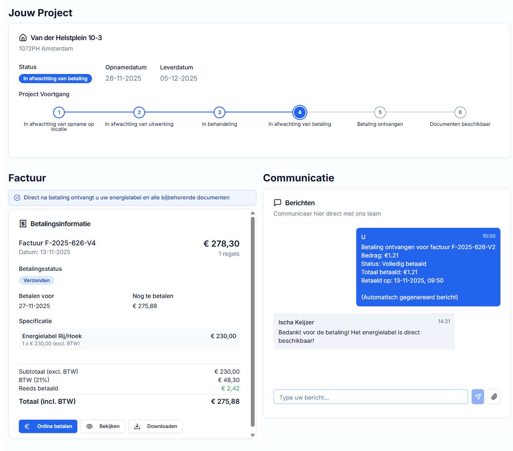Screen dimensions: 513x451
Task: Click the scroll down arrow in invoice panel
Action: coord(253,435)
